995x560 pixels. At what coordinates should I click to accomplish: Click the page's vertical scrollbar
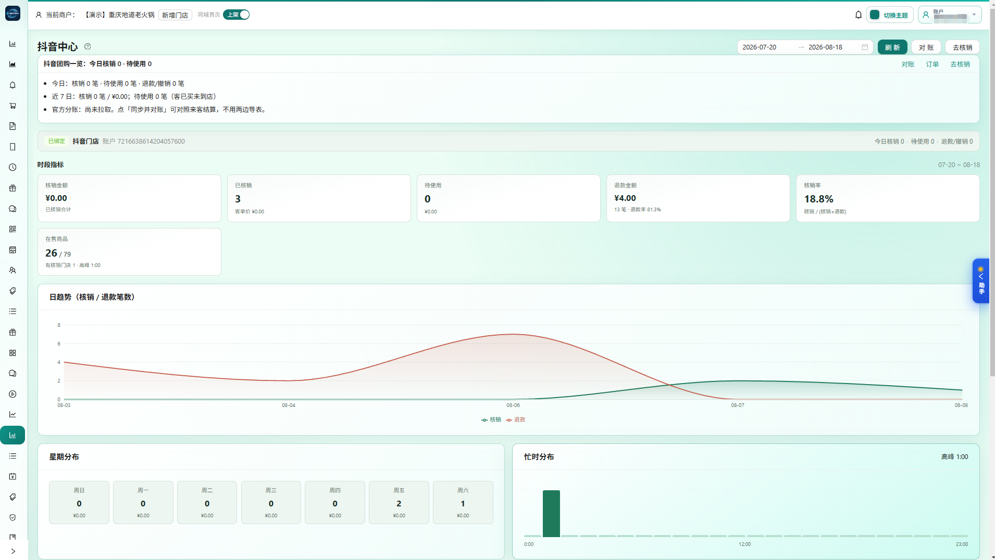(x=992, y=193)
